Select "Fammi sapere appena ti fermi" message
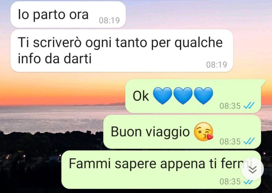 click(x=161, y=170)
